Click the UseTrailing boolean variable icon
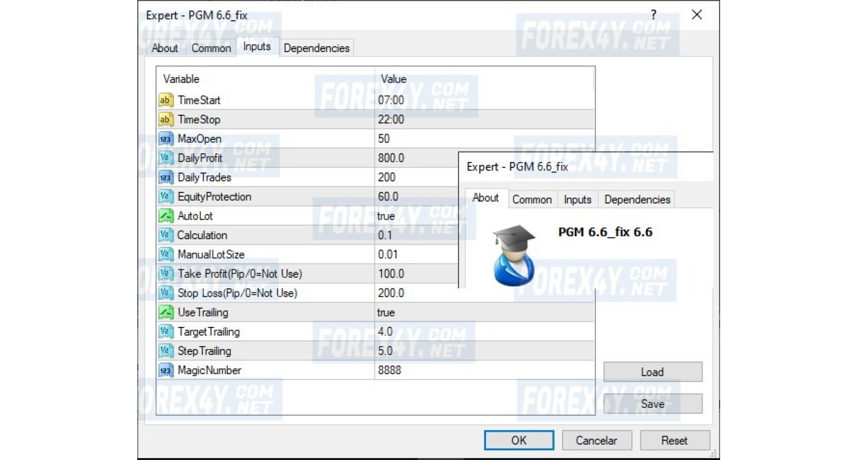Viewport: 858px width, 460px height. [166, 312]
